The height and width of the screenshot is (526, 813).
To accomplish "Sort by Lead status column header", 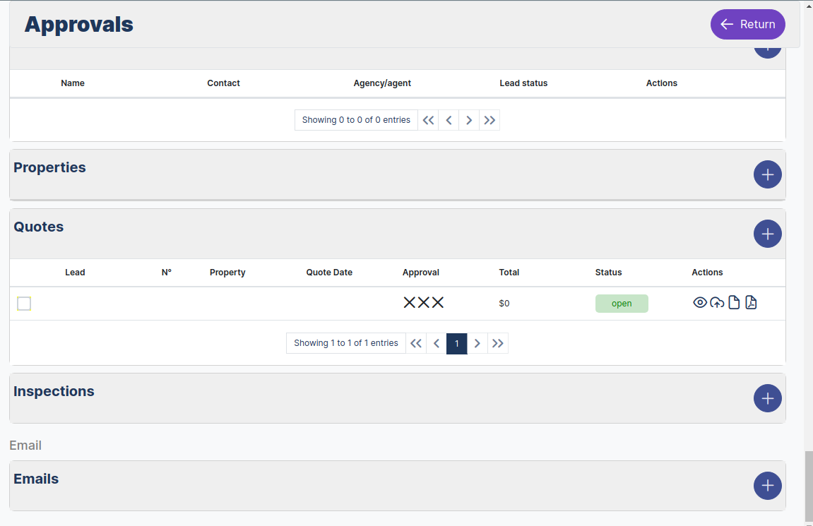I will tap(523, 83).
